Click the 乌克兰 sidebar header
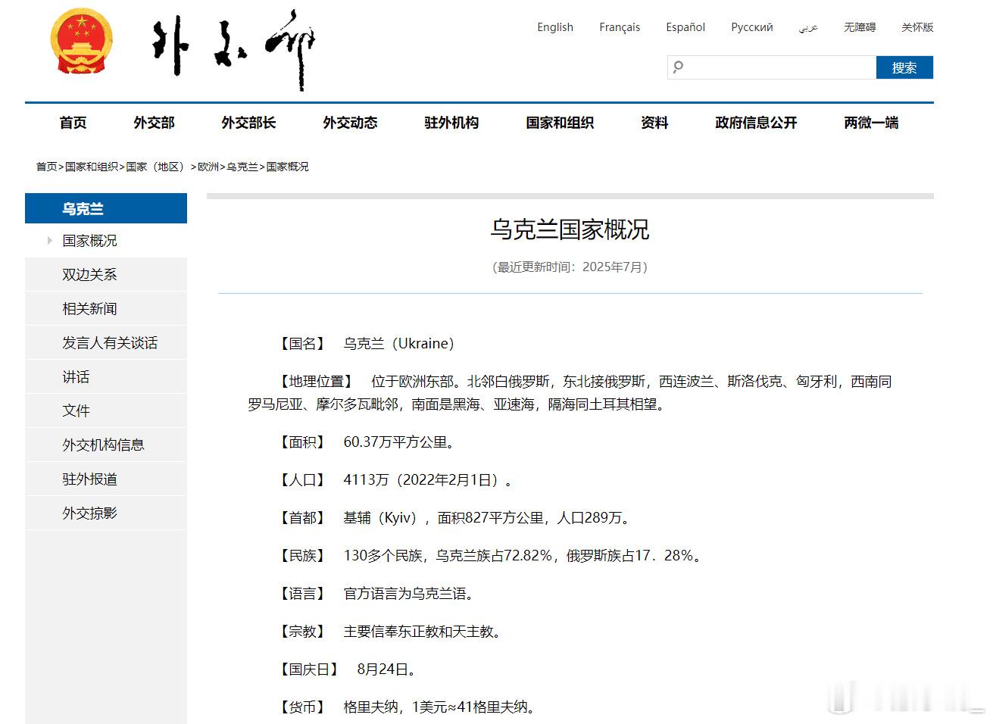Screen dimensions: 993x724 point(106,208)
